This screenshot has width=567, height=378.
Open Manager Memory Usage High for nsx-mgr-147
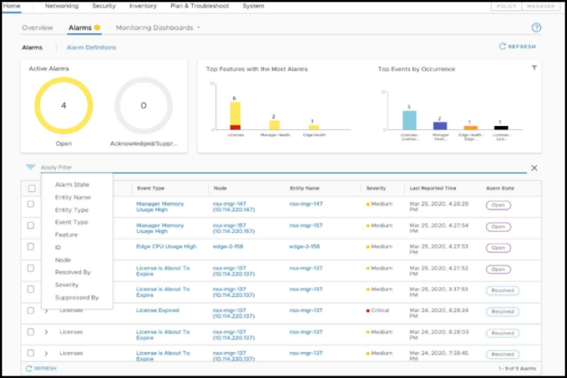(160, 206)
